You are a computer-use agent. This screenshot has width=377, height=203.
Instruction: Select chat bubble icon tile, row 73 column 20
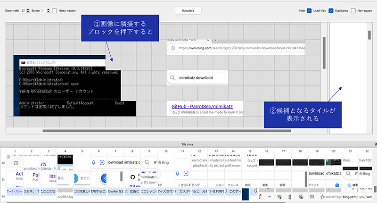point(334,179)
